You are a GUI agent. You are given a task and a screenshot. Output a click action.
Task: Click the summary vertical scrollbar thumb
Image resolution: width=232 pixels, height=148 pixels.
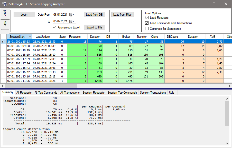coord(227,113)
